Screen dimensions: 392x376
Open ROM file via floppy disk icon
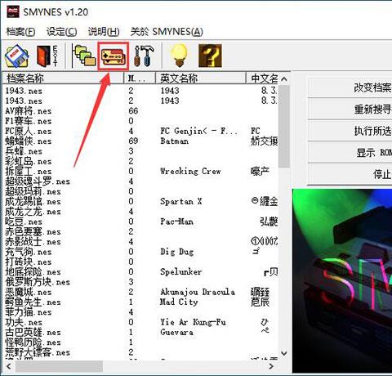(x=17, y=56)
